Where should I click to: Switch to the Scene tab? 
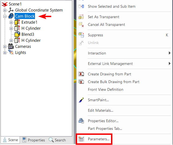[10, 140]
